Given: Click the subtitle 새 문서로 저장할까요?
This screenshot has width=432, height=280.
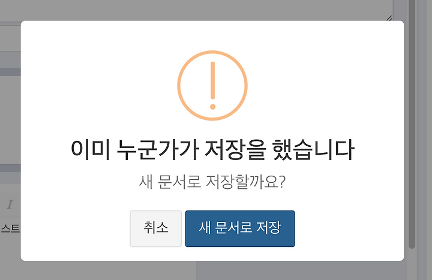Looking at the screenshot, I should (212, 182).
